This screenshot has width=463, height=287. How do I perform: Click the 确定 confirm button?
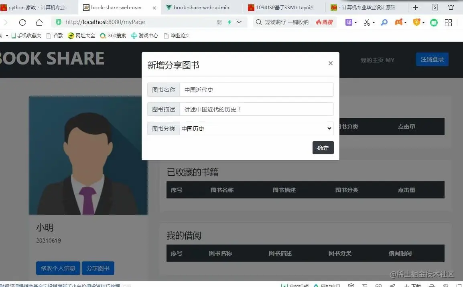pos(323,148)
